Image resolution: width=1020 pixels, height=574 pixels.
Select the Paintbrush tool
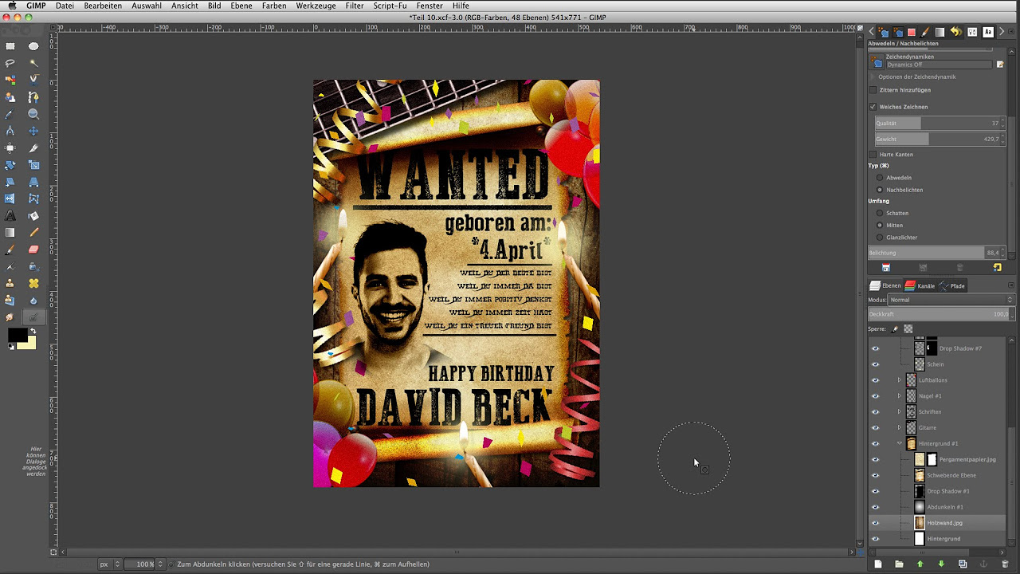coord(10,250)
